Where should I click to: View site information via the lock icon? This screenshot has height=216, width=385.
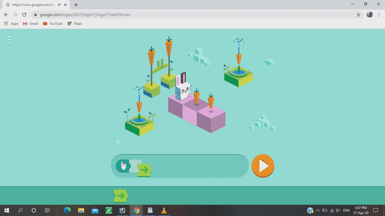click(x=35, y=15)
